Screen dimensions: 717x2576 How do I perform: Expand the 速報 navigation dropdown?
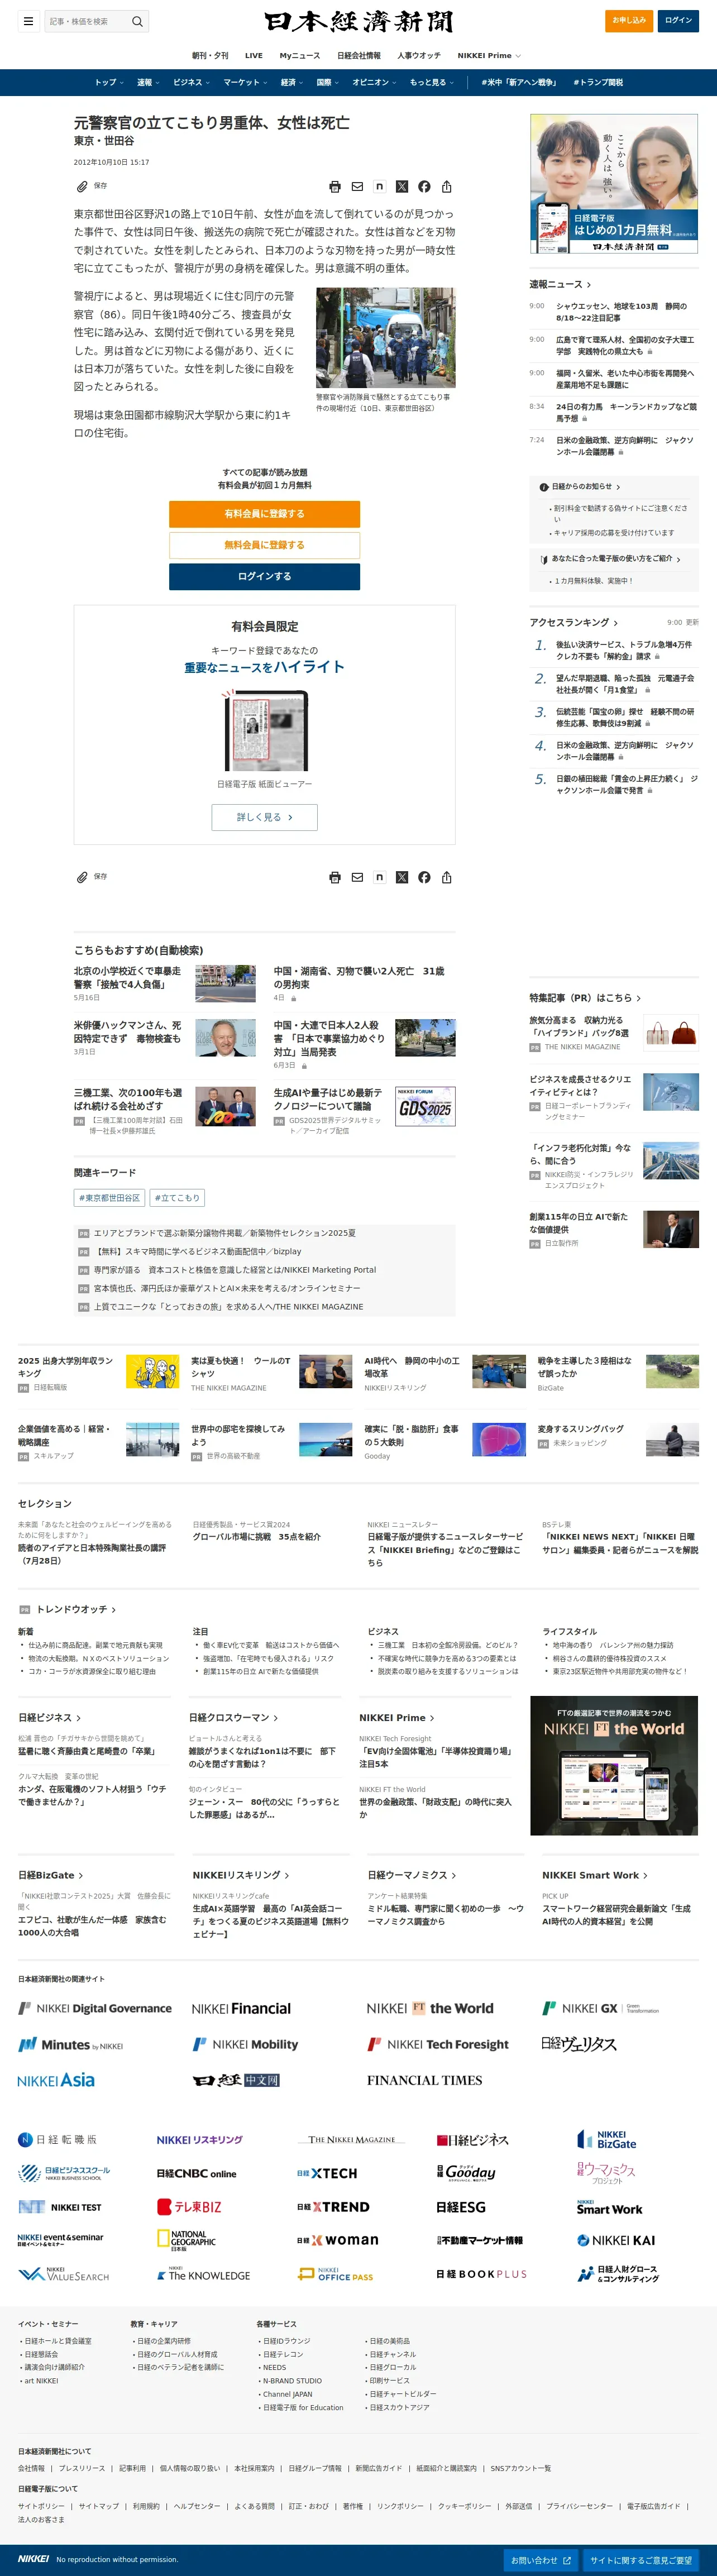pos(148,82)
